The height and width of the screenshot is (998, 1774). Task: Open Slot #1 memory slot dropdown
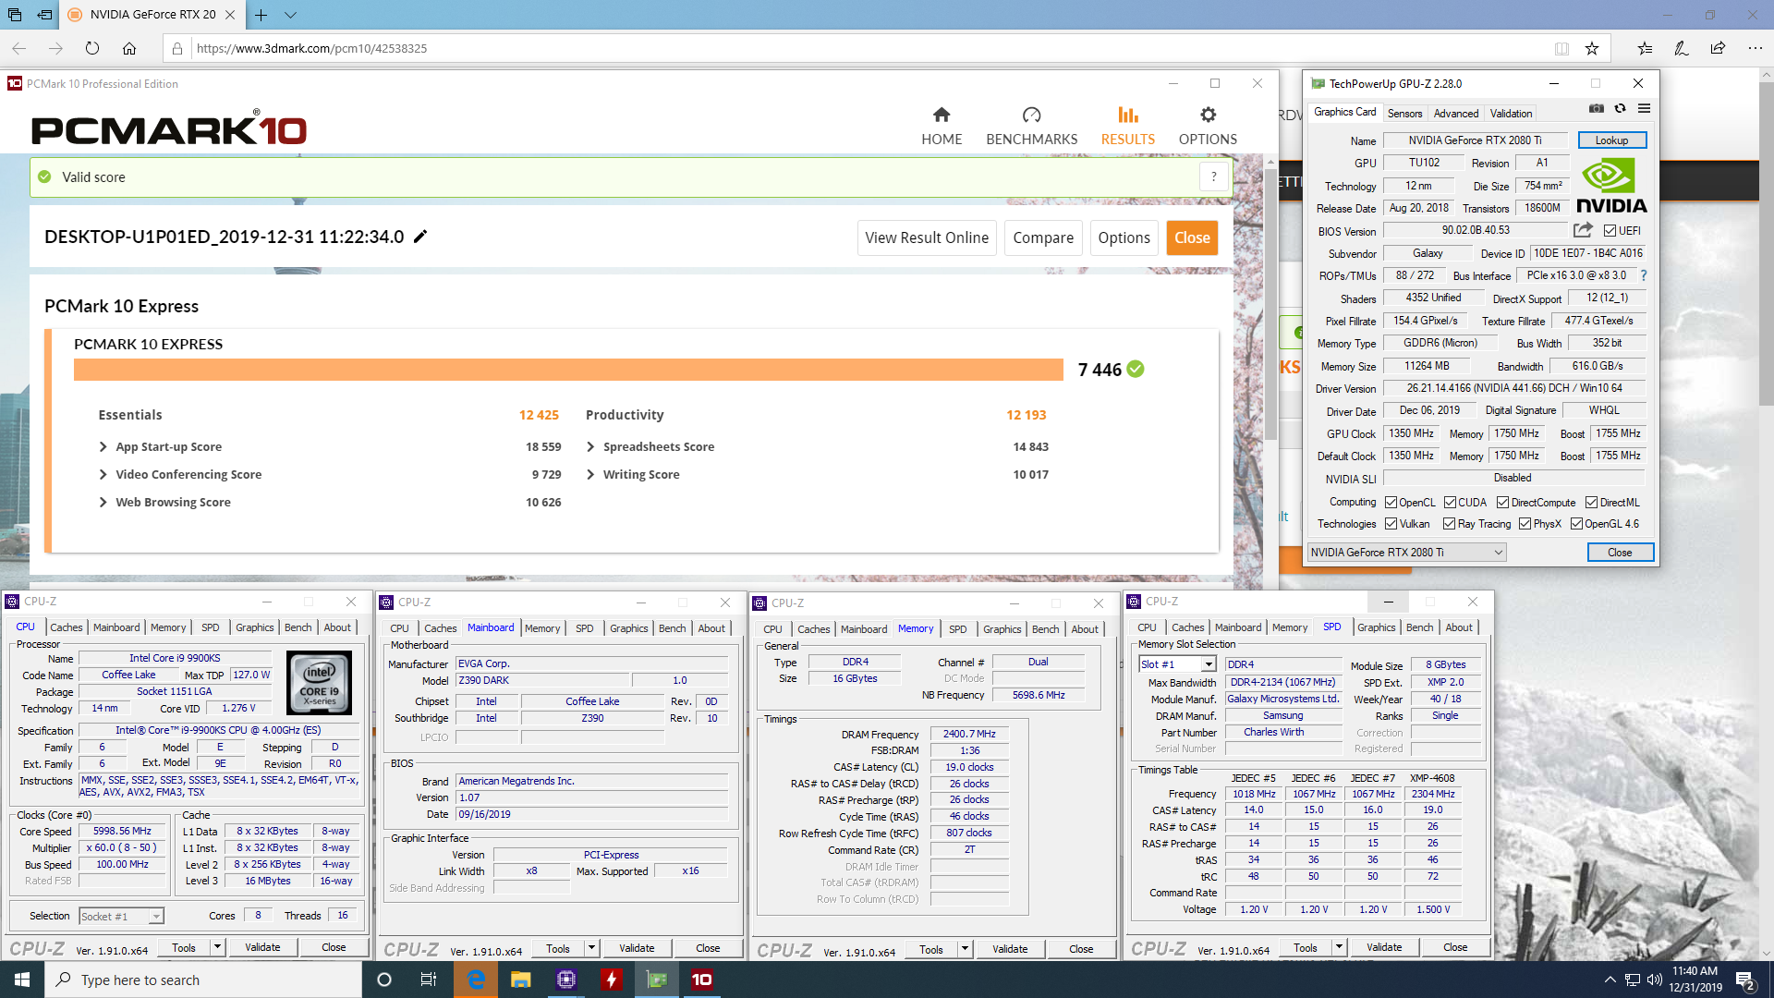pos(1177,664)
